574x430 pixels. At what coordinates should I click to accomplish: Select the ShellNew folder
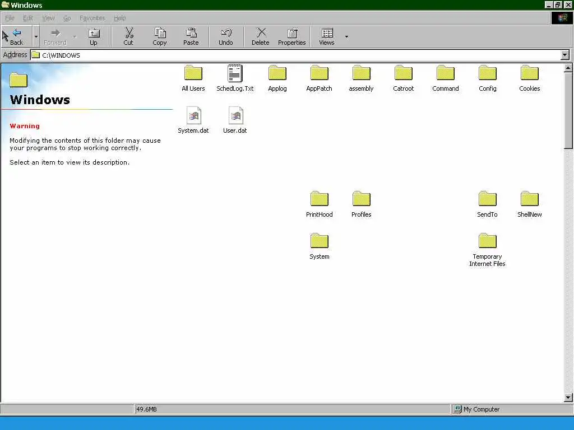click(530, 204)
